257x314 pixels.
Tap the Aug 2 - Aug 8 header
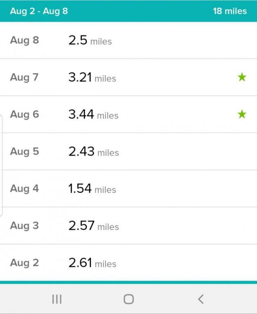coord(39,11)
